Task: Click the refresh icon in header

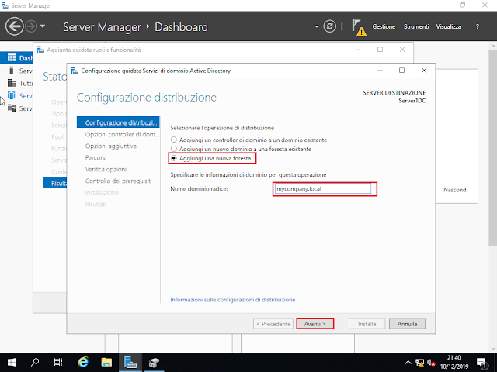Action: (329, 26)
